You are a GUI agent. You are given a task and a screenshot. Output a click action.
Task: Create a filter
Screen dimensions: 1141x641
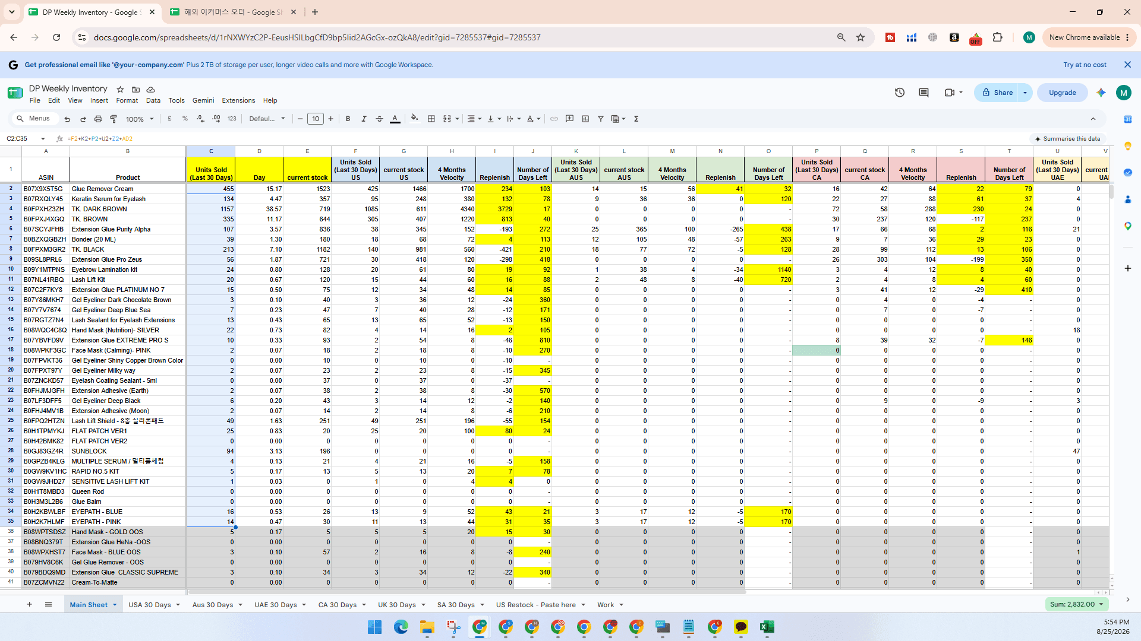pyautogui.click(x=601, y=119)
